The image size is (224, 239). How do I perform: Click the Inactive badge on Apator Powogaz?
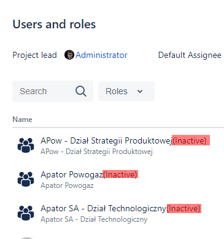[x=120, y=174]
